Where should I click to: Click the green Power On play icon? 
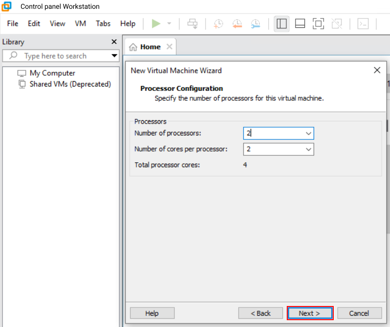[x=156, y=23]
